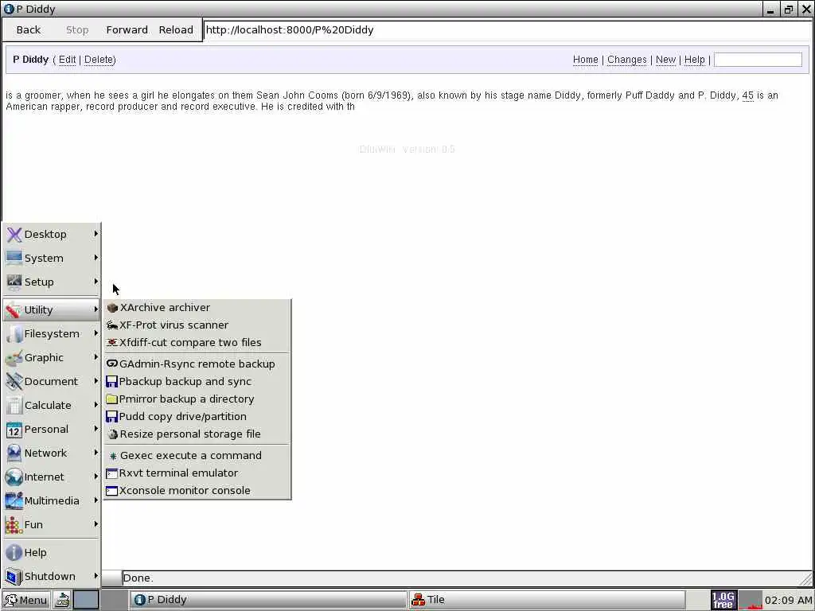This screenshot has width=815, height=611.
Task: Click the Stop button in browser
Action: pos(77,30)
